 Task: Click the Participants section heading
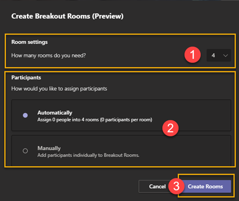26,77
